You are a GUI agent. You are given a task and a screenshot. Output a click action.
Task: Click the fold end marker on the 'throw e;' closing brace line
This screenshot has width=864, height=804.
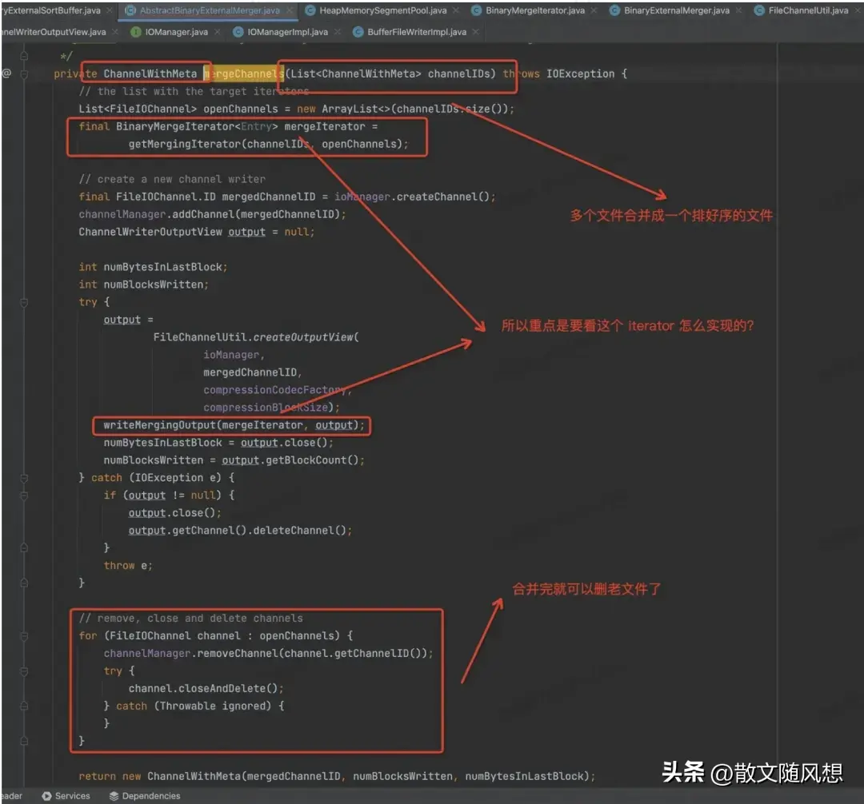tap(24, 583)
